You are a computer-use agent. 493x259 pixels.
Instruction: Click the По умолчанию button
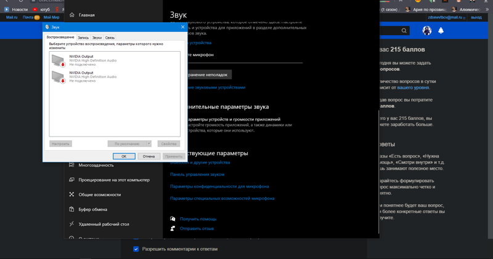point(127,143)
